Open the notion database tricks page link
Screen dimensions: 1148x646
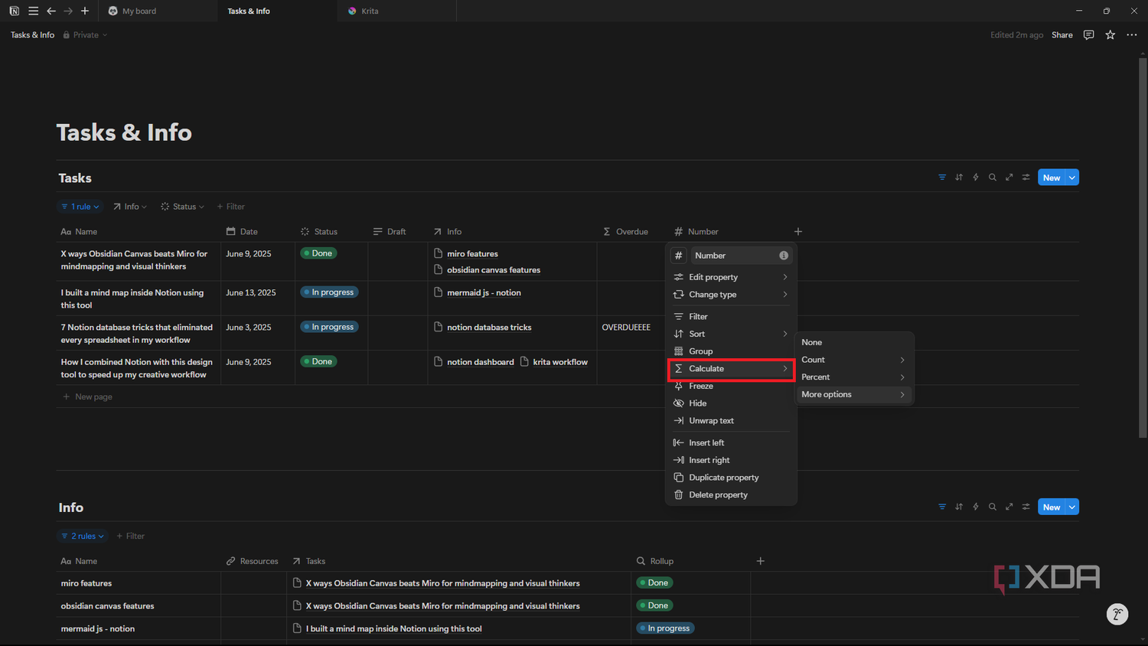(489, 328)
